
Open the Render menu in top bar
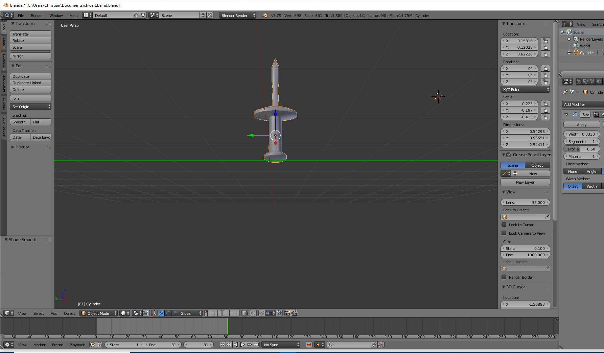pos(37,16)
